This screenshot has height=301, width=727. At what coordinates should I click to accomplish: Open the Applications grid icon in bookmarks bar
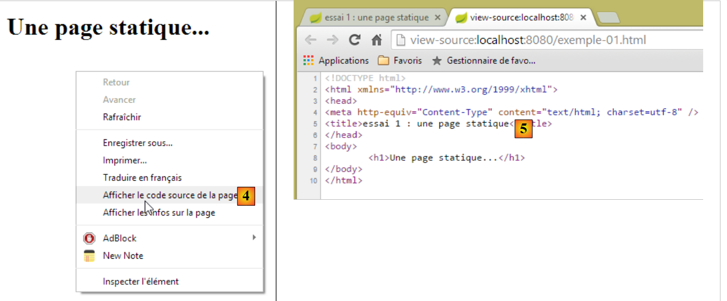click(308, 61)
